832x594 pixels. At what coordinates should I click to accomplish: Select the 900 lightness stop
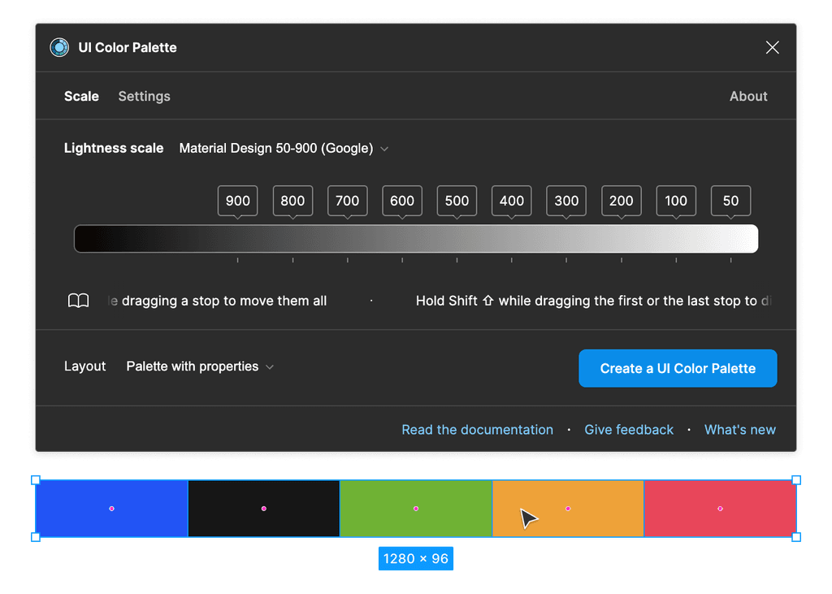click(x=237, y=201)
